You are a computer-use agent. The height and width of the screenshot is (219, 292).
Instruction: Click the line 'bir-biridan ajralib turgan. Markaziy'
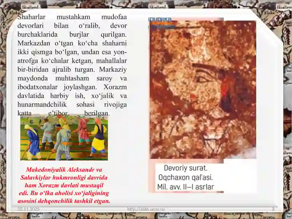click(72, 69)
